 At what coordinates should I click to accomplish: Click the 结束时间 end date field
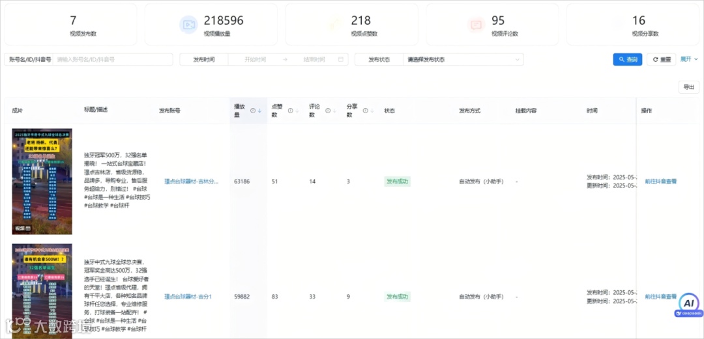[314, 59]
